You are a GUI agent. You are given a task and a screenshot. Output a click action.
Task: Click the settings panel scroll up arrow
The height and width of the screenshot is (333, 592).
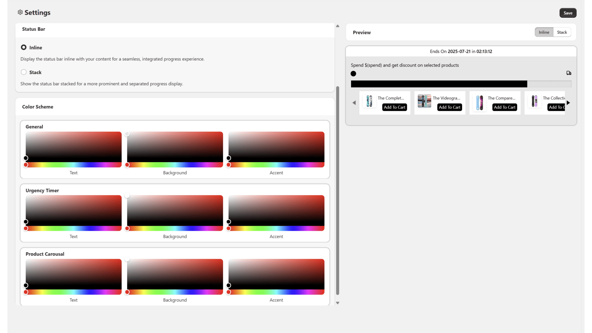(x=337, y=26)
